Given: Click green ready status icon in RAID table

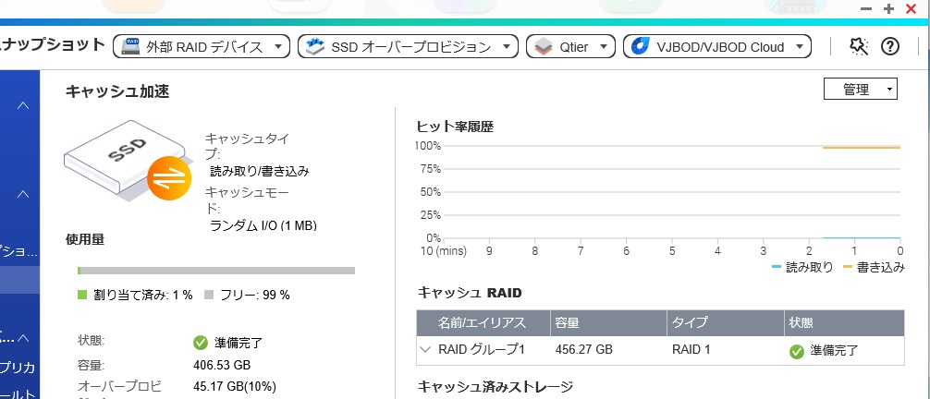Looking at the screenshot, I should pos(796,351).
